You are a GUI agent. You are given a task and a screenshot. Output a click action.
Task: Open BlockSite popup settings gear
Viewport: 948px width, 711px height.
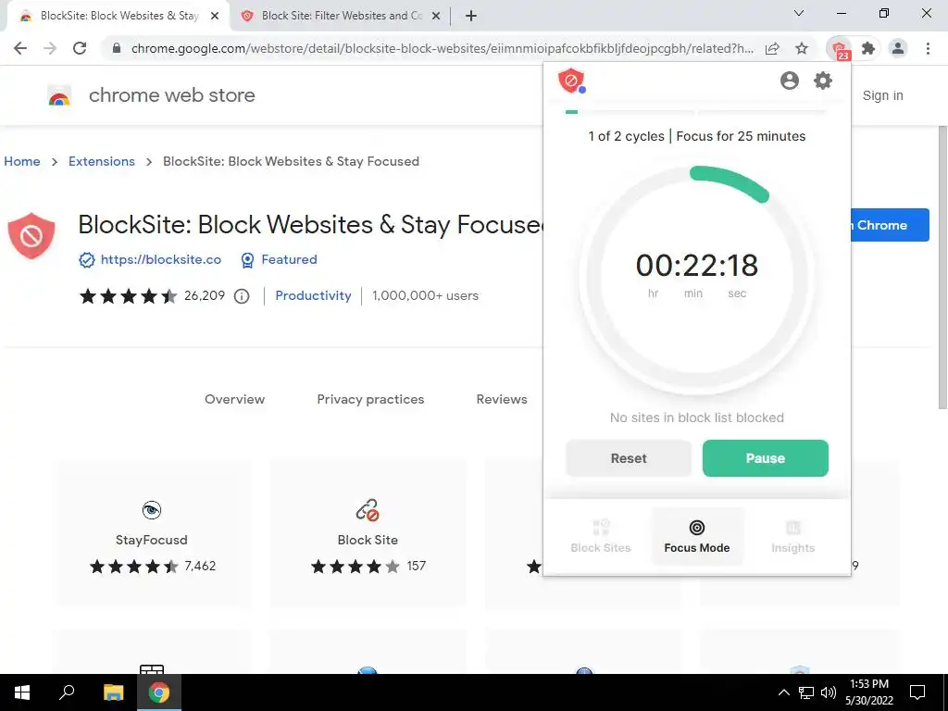(x=822, y=81)
